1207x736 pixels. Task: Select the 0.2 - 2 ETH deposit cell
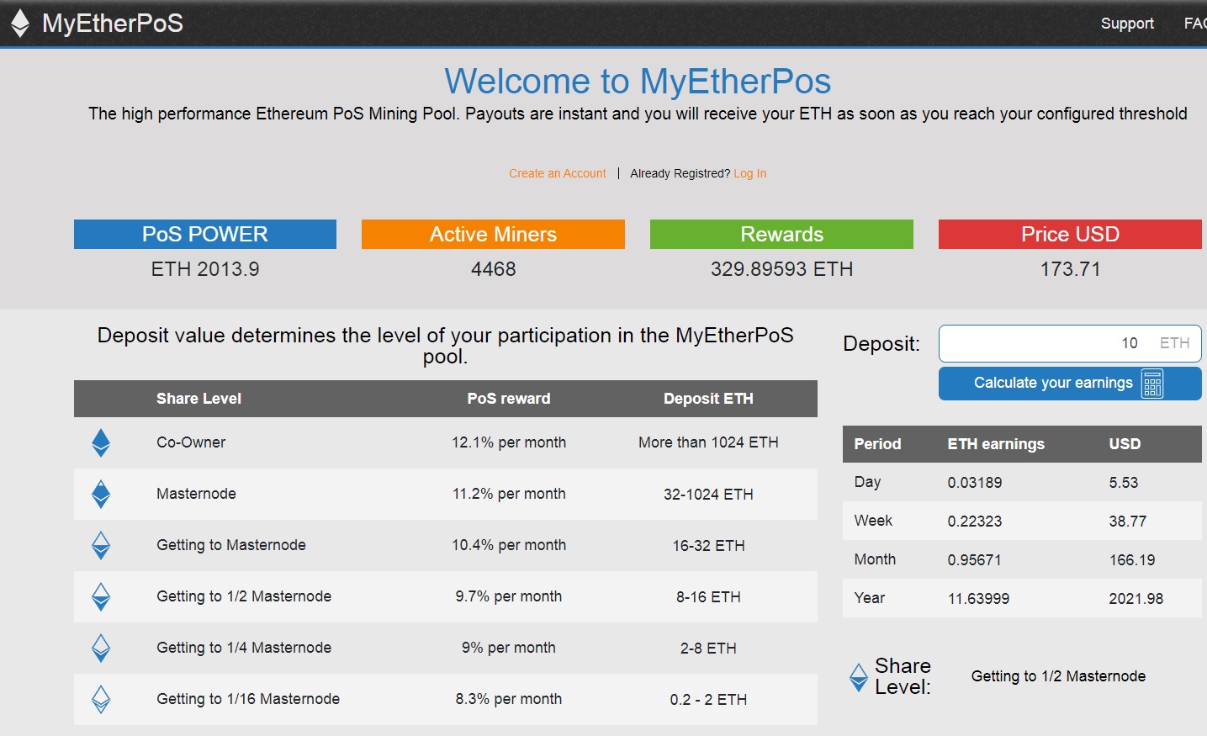coord(708,700)
